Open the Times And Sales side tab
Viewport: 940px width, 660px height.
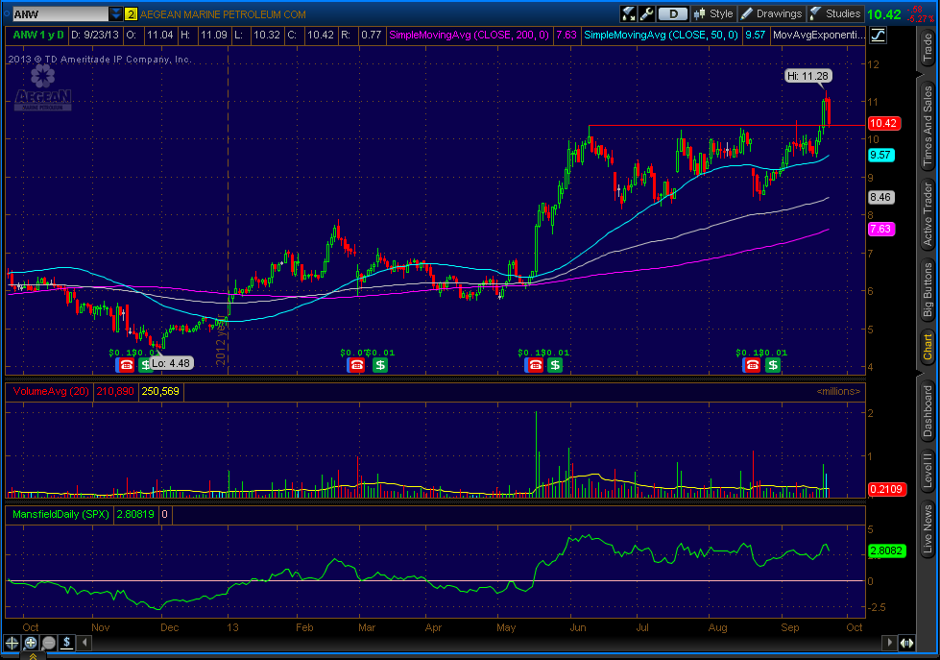(x=928, y=124)
